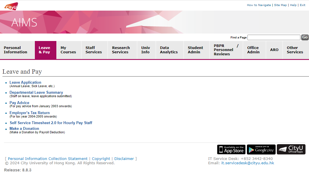Open the Data Analytics tab
The height and width of the screenshot is (174, 309).
point(169,50)
